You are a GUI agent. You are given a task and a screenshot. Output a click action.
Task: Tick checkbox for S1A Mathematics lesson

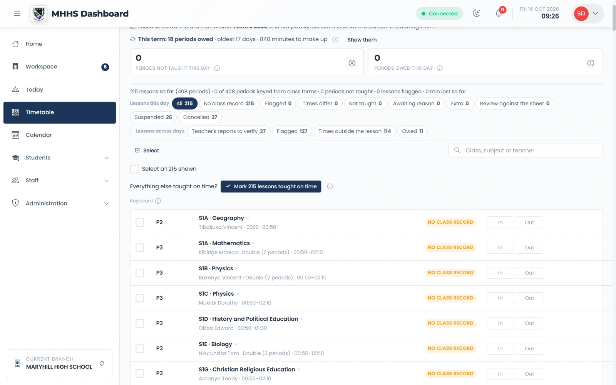tap(140, 248)
